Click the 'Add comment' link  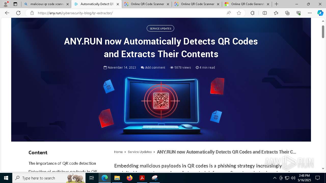153,68
